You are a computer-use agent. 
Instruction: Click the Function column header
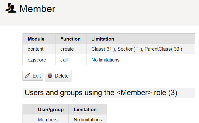click(x=70, y=39)
